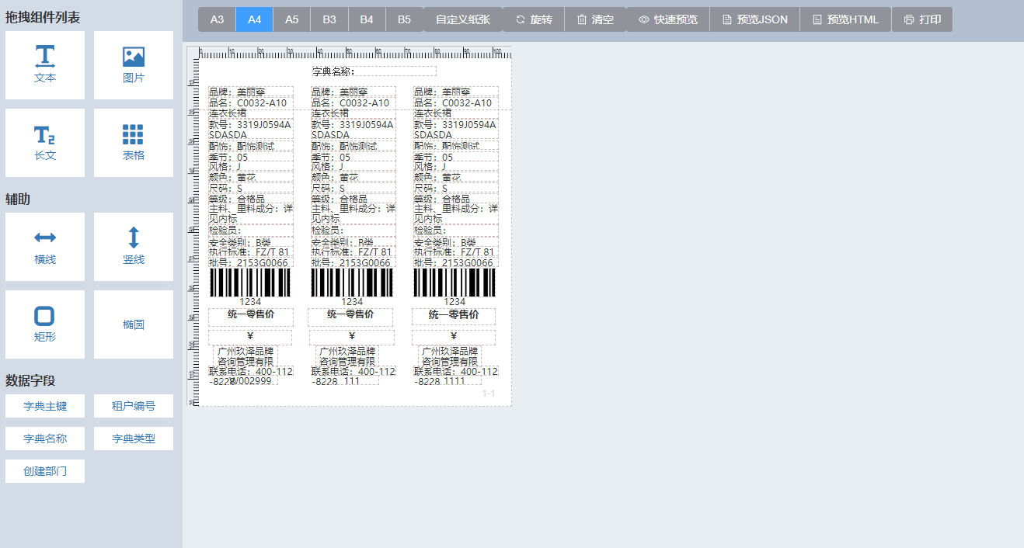Click the horizontal ruler above the page
Image resolution: width=1024 pixels, height=548 pixels.
355,52
